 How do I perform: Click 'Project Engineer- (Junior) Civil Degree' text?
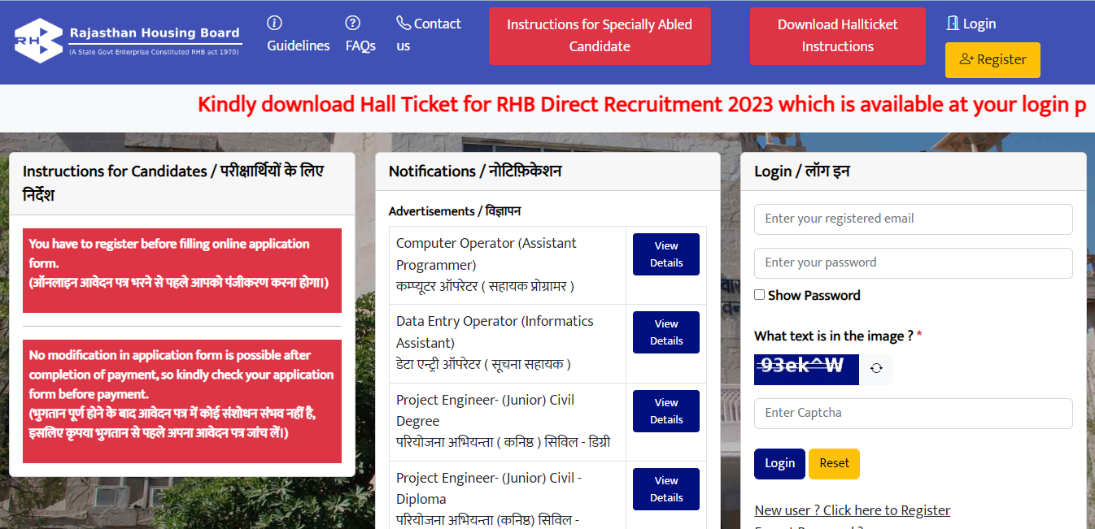[x=486, y=411]
